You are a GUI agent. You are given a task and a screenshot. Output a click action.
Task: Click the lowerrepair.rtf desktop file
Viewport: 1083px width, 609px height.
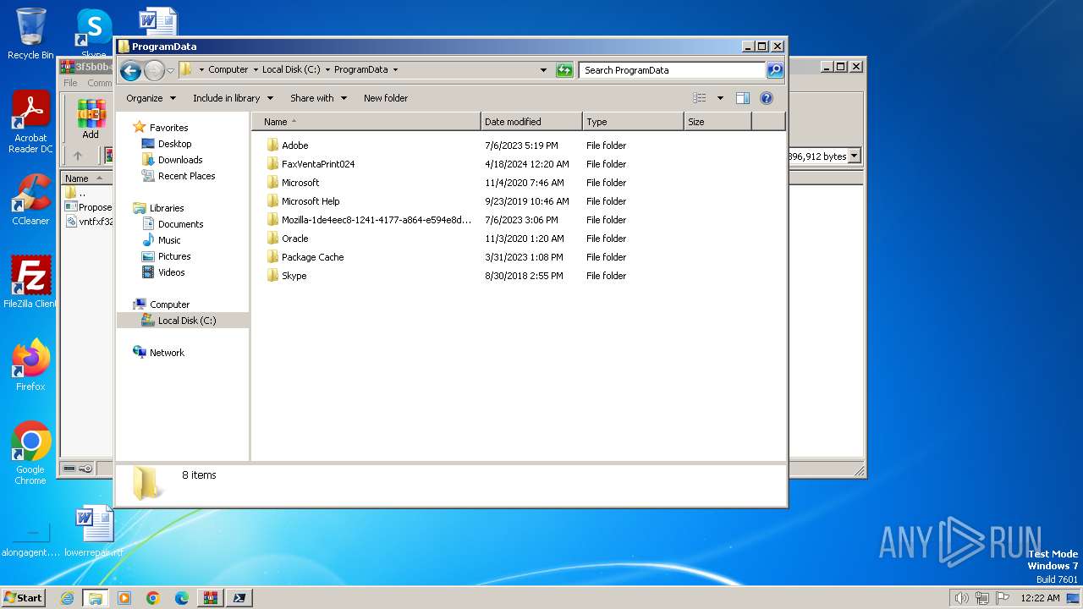[x=94, y=531]
